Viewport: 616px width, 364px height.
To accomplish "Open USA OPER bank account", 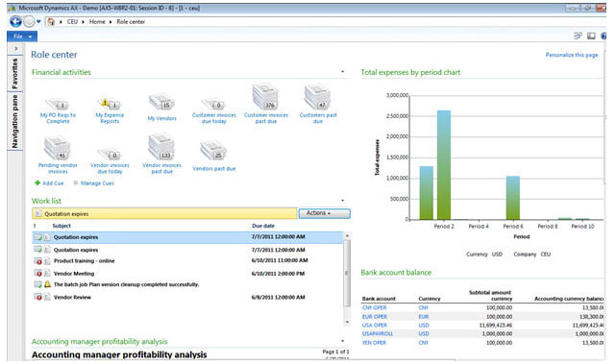I will (x=375, y=326).
